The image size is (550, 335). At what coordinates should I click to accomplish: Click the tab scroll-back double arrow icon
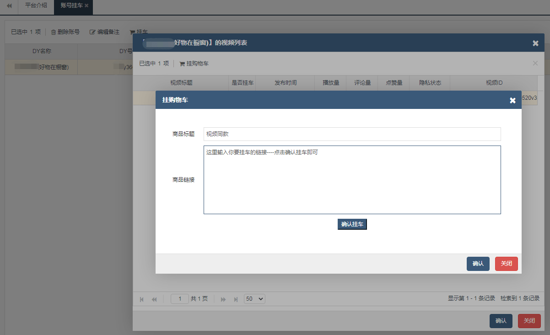pos(9,5)
